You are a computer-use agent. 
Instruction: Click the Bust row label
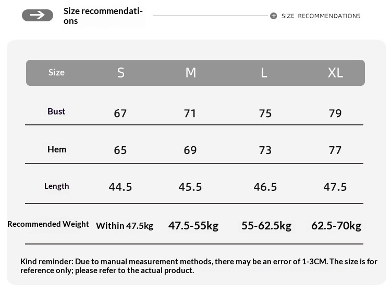point(56,111)
